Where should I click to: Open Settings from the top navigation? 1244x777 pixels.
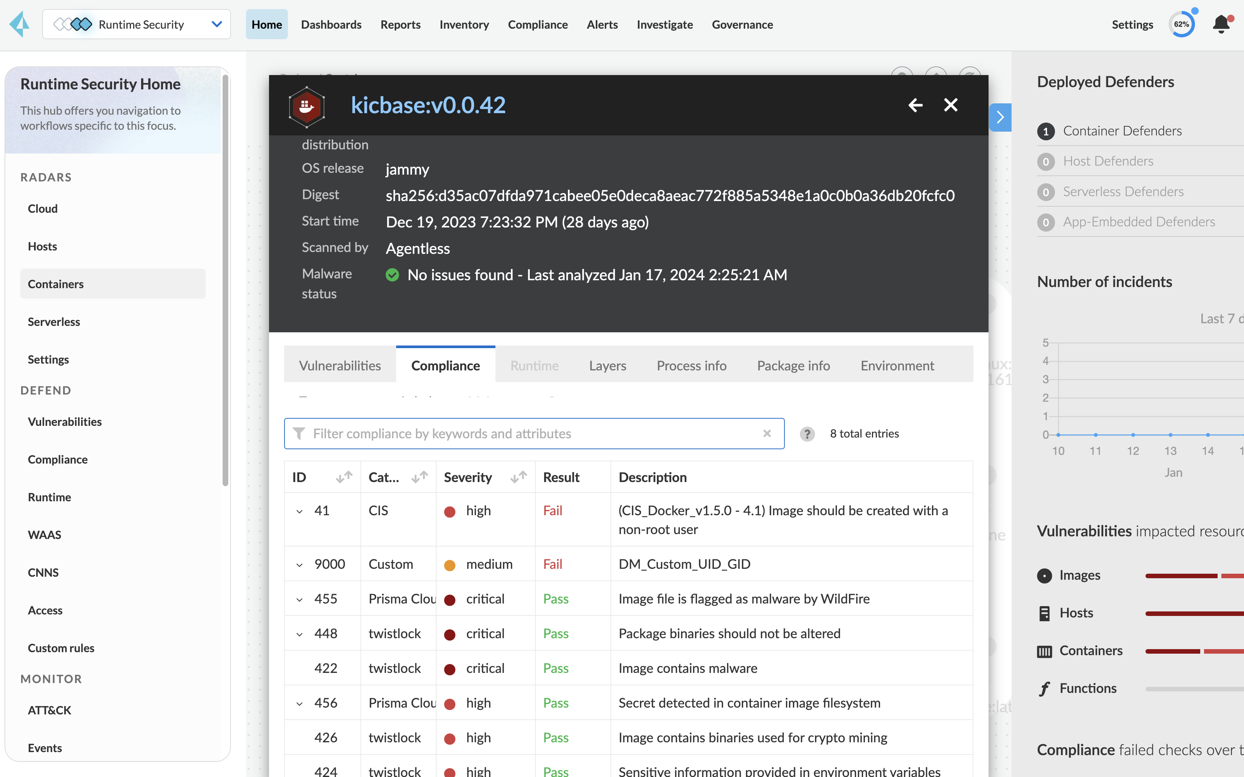[1132, 24]
